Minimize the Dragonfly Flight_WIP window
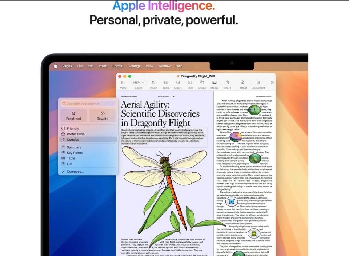 (125, 76)
